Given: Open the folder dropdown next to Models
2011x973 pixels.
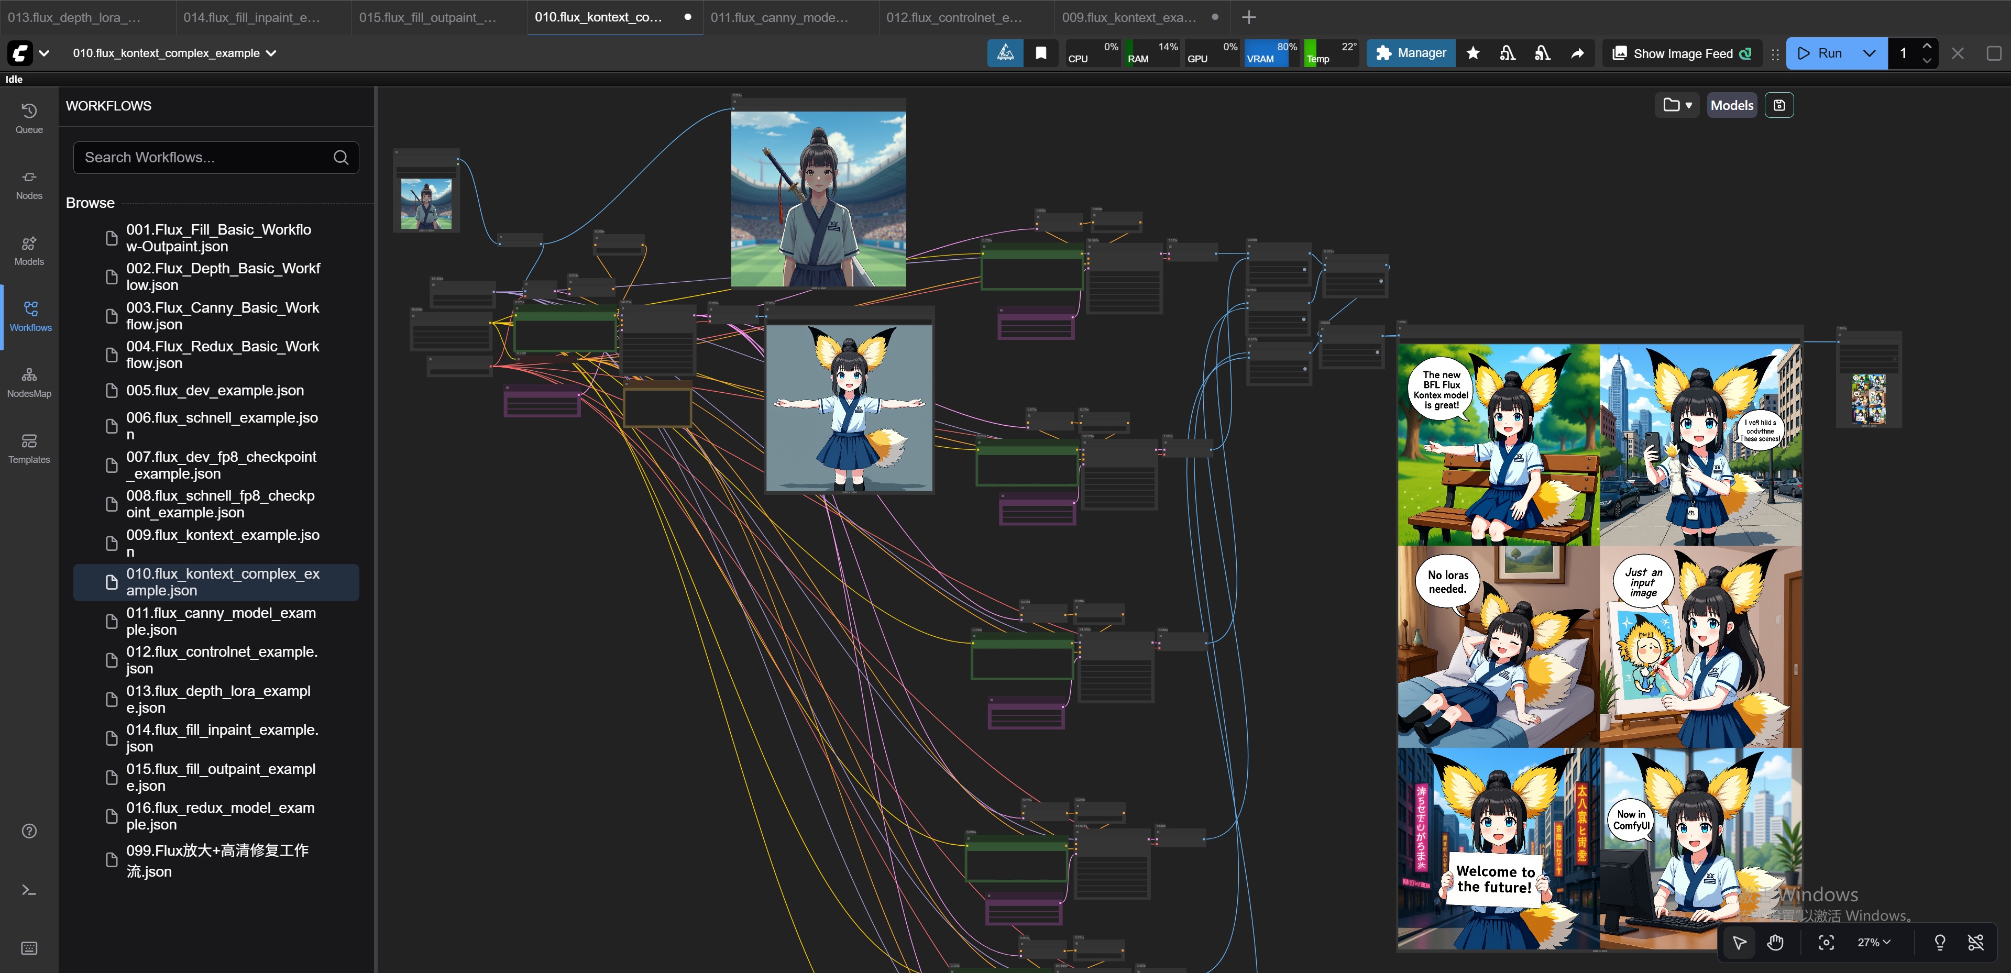Looking at the screenshot, I should [x=1676, y=105].
